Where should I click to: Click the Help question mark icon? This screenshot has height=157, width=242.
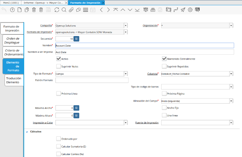(12, 10)
